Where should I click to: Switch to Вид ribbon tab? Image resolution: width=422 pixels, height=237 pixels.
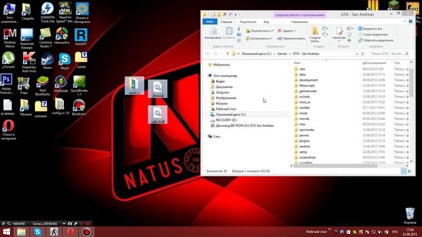point(266,22)
